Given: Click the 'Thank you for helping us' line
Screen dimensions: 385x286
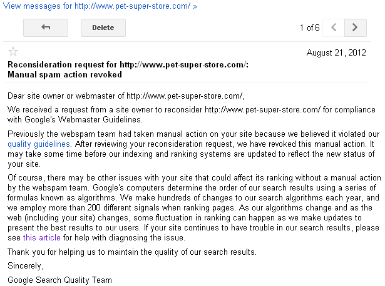Looking at the screenshot, I should click(x=132, y=252).
